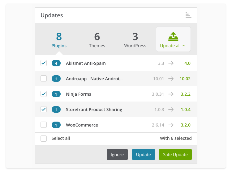Click the count badge 4 beside Akismet Anti-Spam

(56, 63)
